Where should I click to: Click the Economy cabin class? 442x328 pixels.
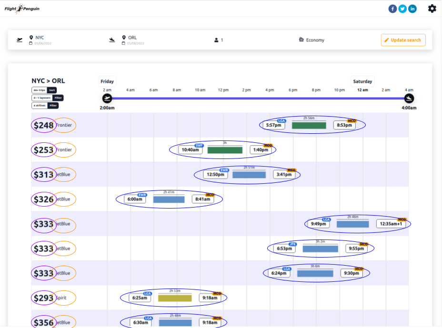[x=315, y=40]
